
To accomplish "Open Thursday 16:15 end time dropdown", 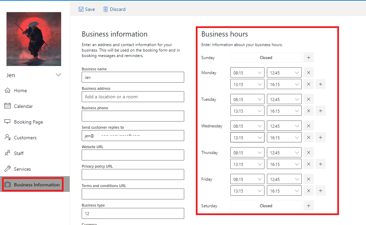I will pyautogui.click(x=284, y=164).
